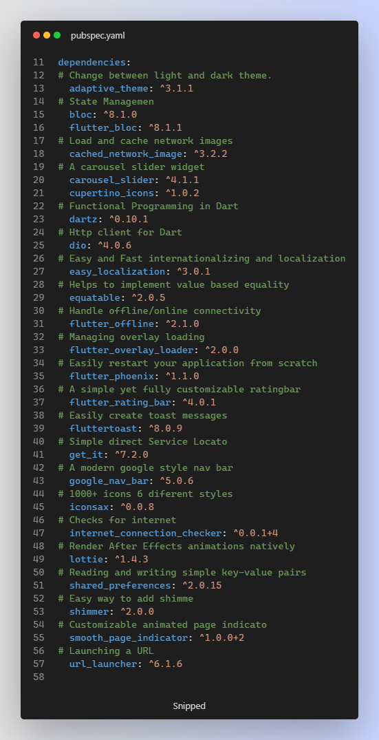This screenshot has height=740, width=379.
Task: Click the fully customizable ratingbar comment
Action: [179, 390]
